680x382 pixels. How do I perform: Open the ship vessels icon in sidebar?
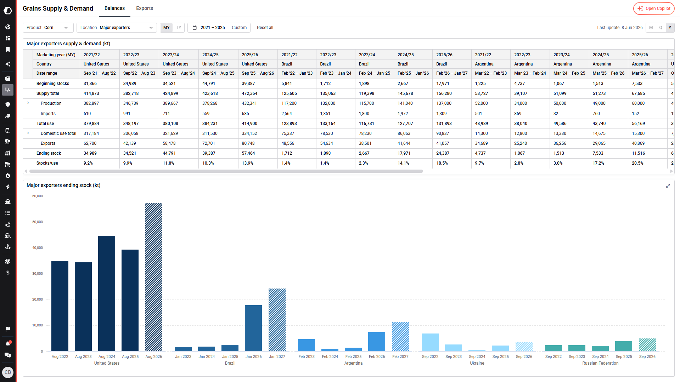pyautogui.click(x=8, y=201)
